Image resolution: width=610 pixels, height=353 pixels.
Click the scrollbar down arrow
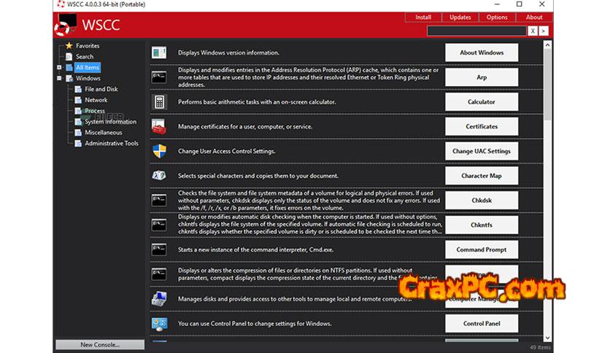547,338
